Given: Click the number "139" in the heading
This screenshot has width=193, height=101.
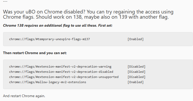Looking at the screenshot, I should tap(123, 17).
